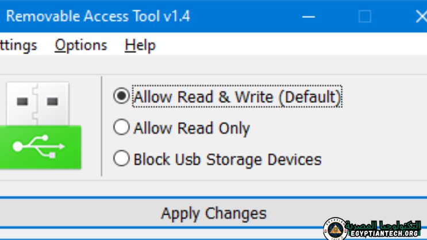The image size is (427, 240).
Task: Close the Removable Access Tool window
Action: (x=421, y=17)
